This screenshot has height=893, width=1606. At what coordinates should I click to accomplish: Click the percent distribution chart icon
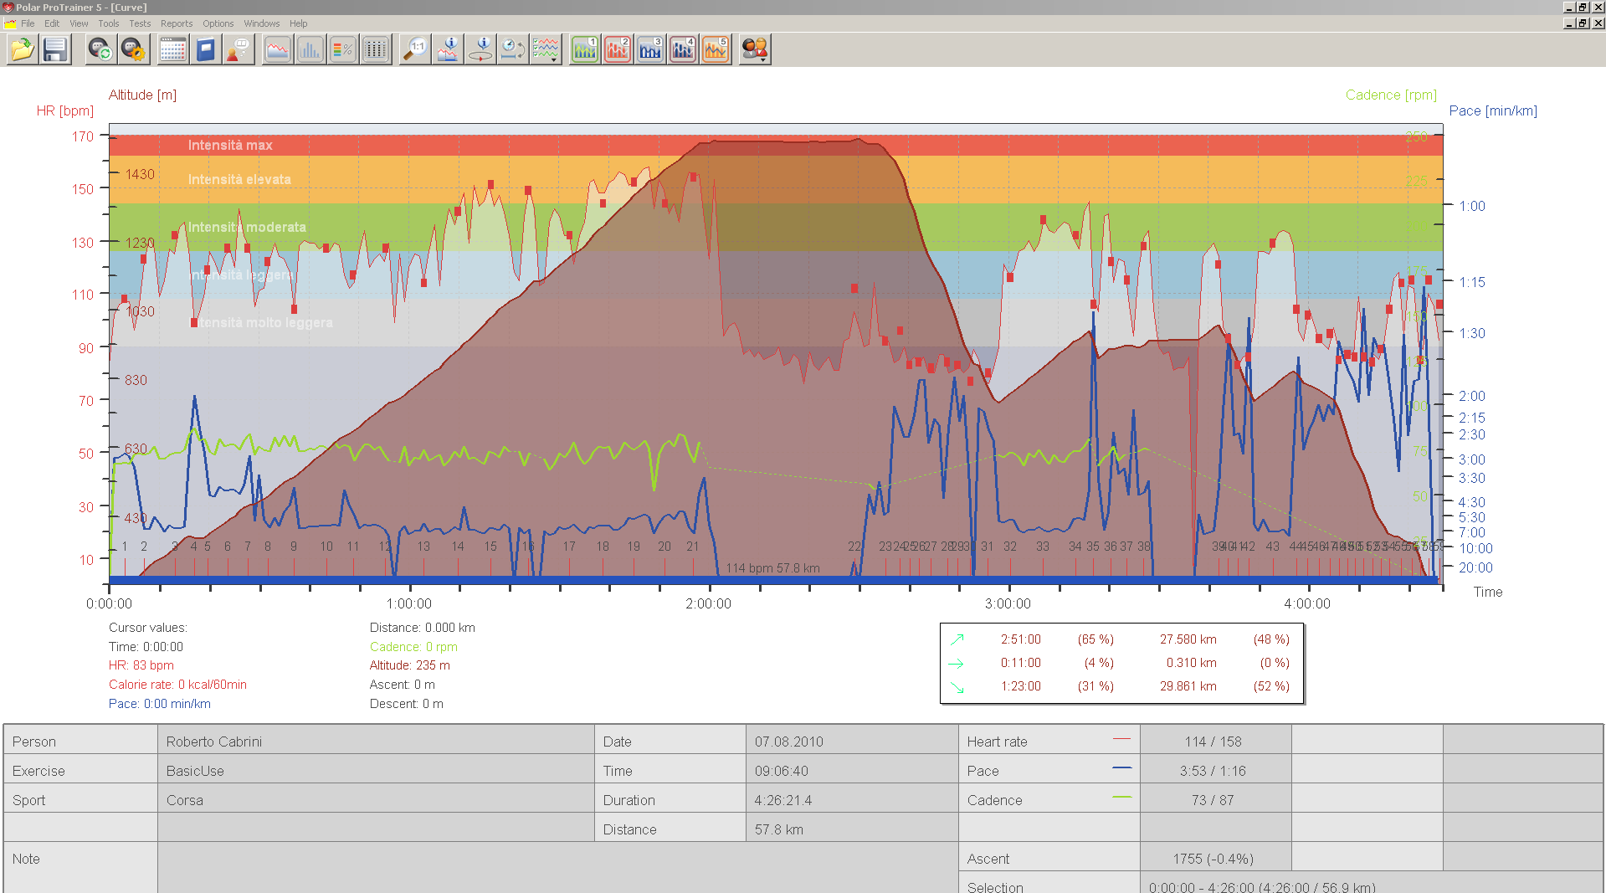pos(343,50)
